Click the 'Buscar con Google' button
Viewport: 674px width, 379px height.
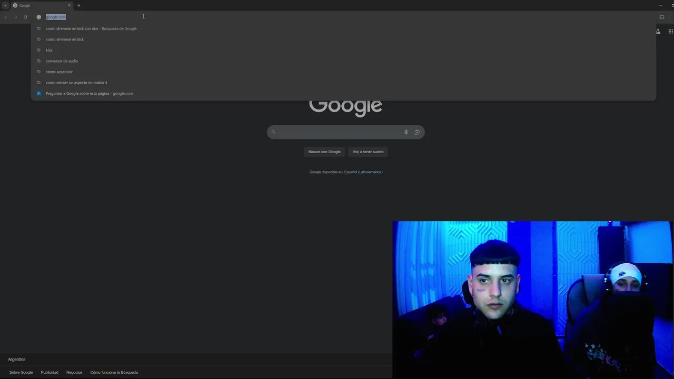(x=324, y=152)
